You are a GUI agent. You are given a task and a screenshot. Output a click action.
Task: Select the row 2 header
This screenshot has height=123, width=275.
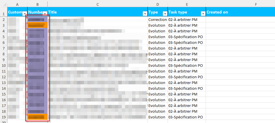(x=3, y=19)
